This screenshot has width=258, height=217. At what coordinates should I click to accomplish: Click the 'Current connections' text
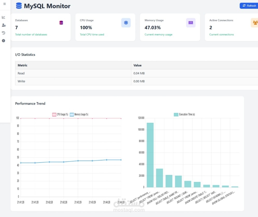[221, 34]
